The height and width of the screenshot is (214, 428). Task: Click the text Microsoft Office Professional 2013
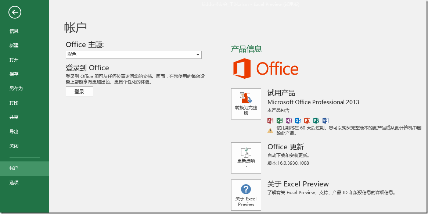point(313,102)
